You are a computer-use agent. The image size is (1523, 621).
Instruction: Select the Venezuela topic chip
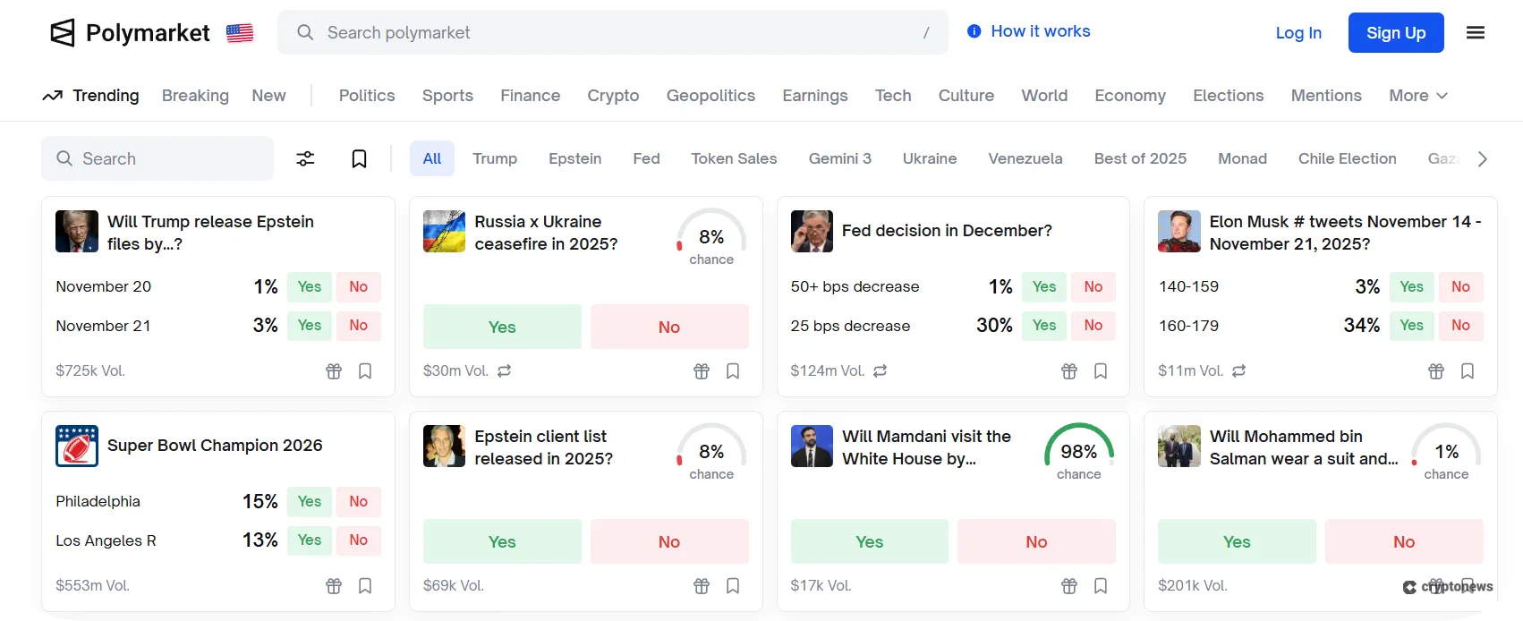pyautogui.click(x=1025, y=158)
